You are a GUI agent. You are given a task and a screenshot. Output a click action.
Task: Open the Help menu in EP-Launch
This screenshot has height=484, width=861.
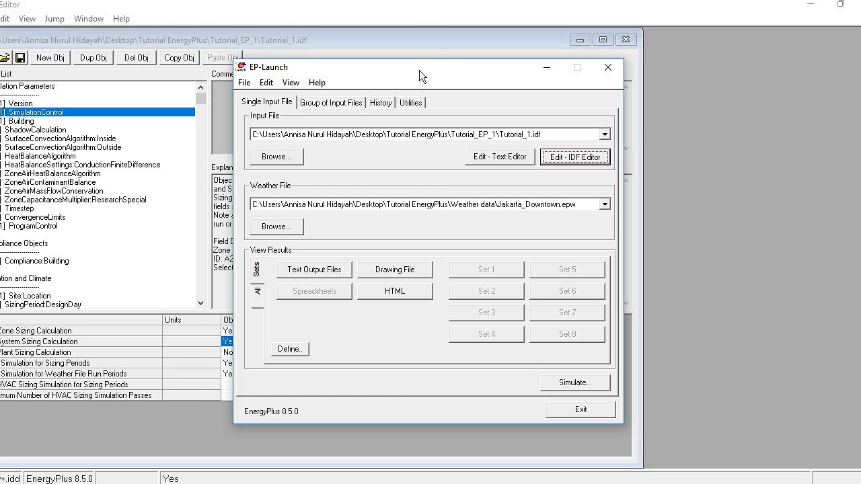click(x=317, y=83)
